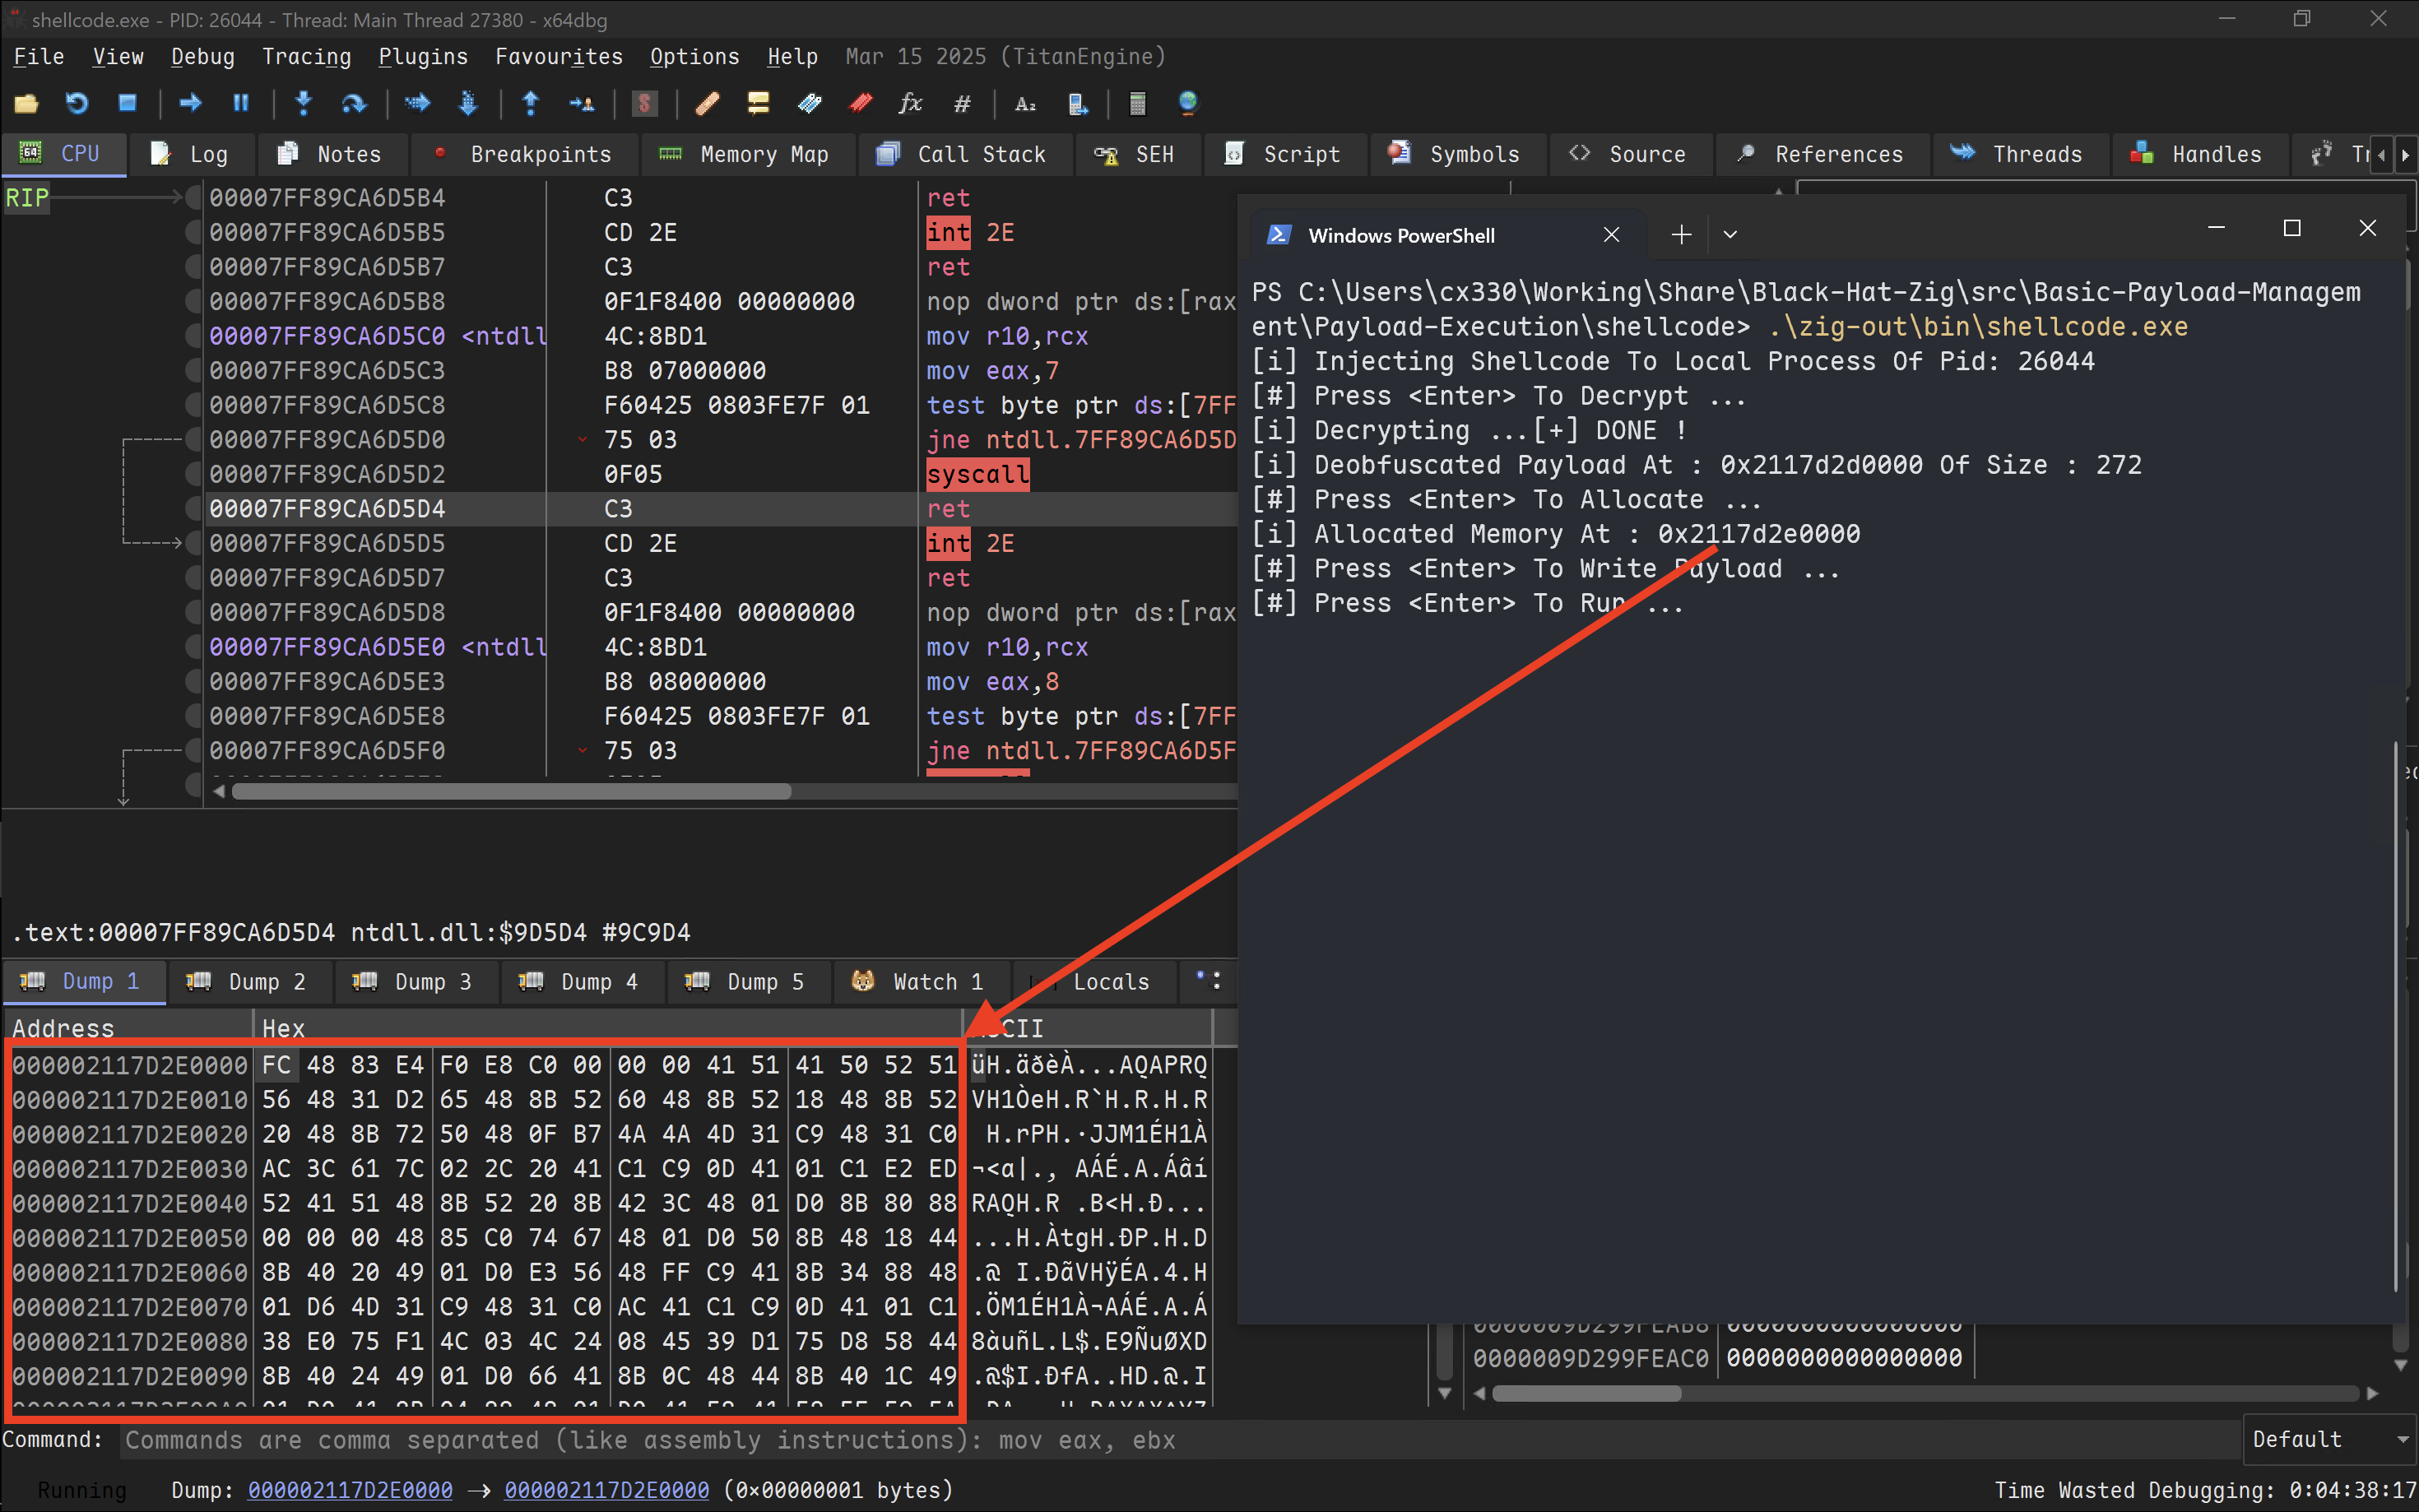Open the Calculator icon in toolbar
The image size is (2419, 1512).
click(1138, 103)
